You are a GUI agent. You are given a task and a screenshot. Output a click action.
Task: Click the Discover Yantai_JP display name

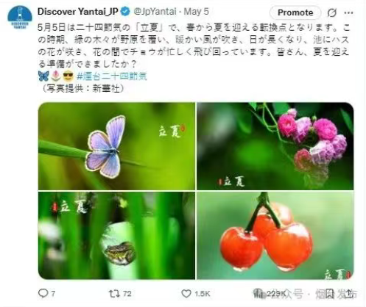coord(78,12)
